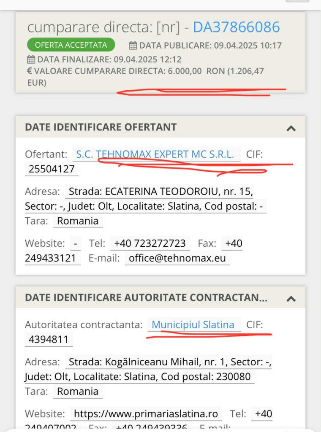Click the Kogălniceanu Mihail street address field
The width and height of the screenshot is (321, 432).
coord(170,362)
